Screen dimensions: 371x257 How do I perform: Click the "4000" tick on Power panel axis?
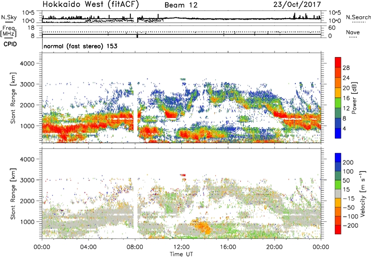tap(27, 64)
